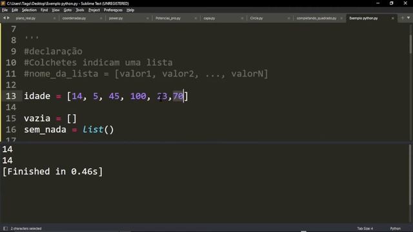The height and width of the screenshot is (232, 413).
Task: Close the power.py tab
Action: click(148, 19)
